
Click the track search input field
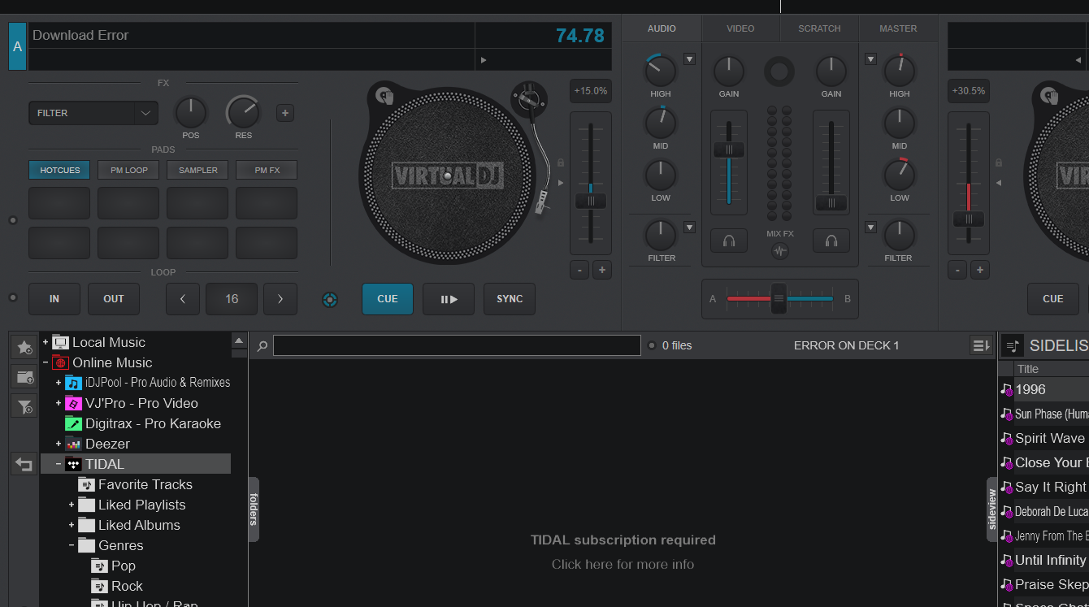[x=457, y=345]
